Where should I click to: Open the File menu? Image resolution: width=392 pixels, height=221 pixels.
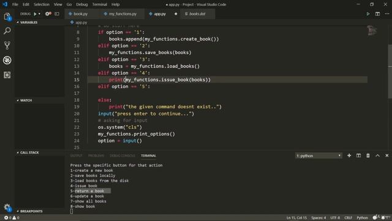(15, 4)
